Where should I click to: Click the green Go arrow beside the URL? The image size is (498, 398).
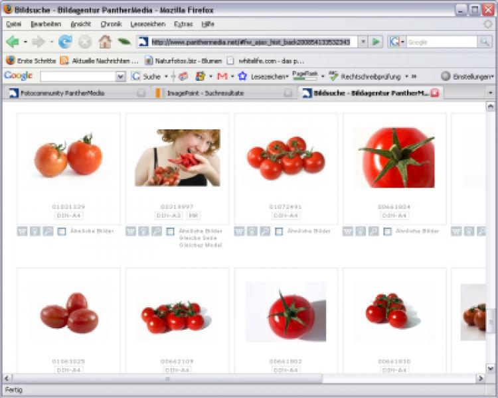click(376, 42)
